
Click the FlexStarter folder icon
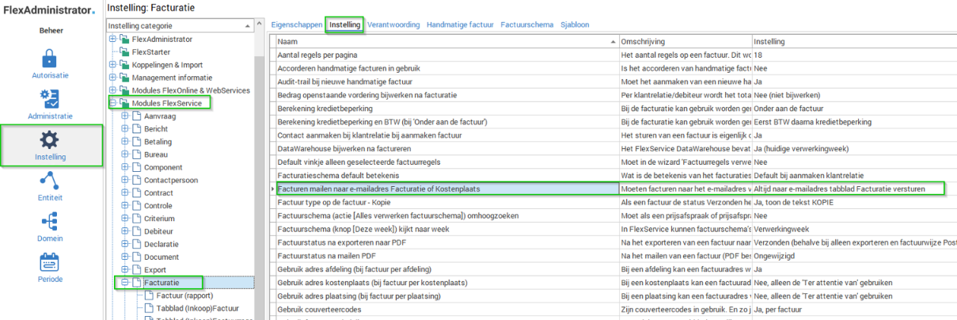tap(124, 52)
